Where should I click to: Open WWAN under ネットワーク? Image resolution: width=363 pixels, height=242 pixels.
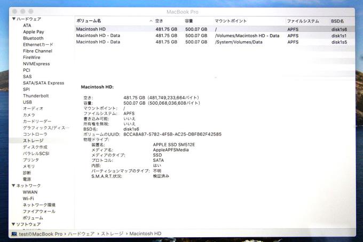click(x=30, y=192)
